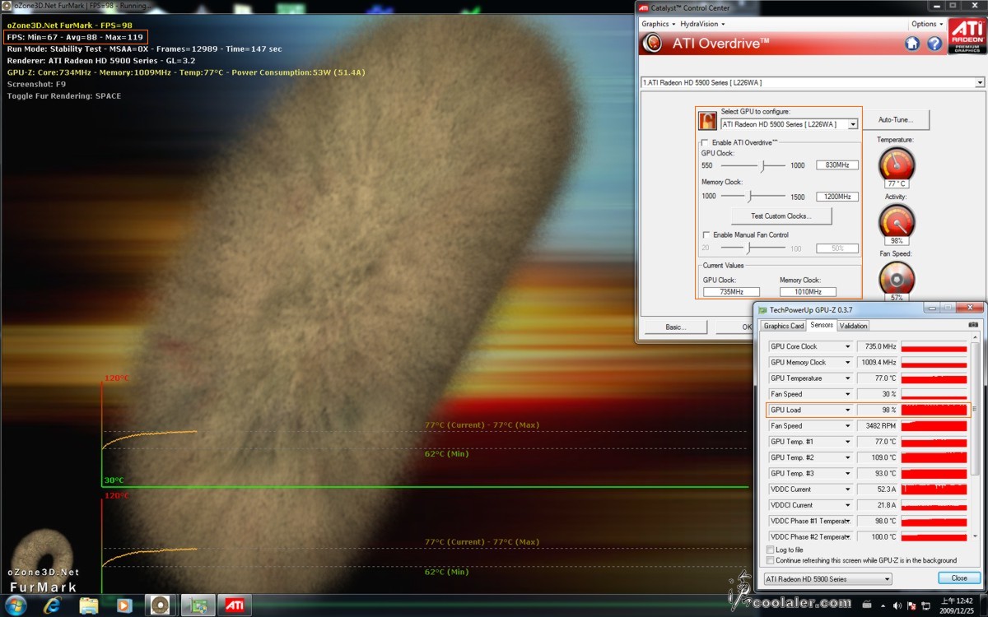Screen dimensions: 988x617
Task: Launch Internet Explorer from the taskbar
Action: point(54,605)
